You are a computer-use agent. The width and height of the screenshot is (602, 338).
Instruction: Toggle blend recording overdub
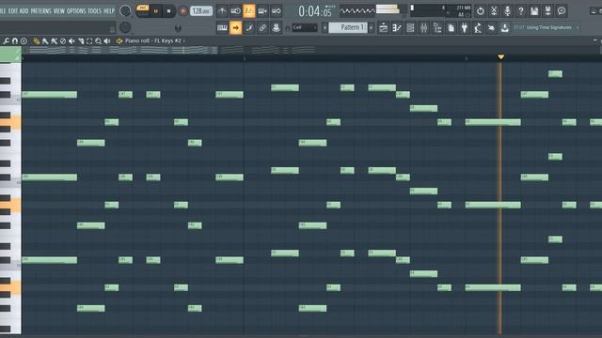262,11
